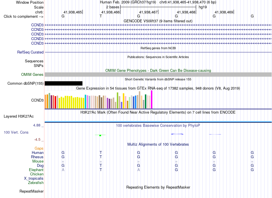Click the Zebrafish species label
The width and height of the screenshot is (272, 198).
click(x=36, y=183)
